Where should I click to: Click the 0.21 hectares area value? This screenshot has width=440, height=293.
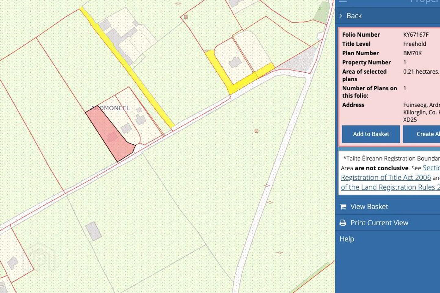(x=421, y=72)
